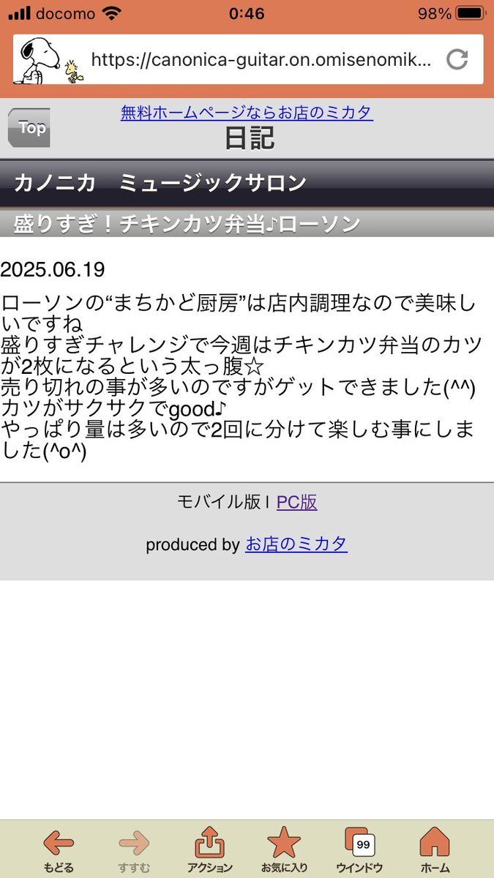Switch to PC版 link

(297, 502)
